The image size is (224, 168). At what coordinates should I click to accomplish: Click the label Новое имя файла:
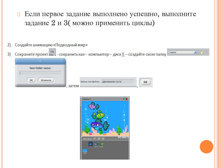tap(90, 82)
